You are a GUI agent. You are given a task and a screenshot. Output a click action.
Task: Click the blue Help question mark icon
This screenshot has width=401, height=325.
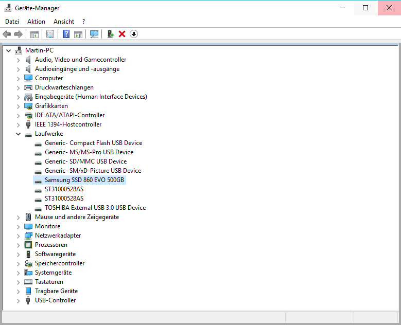pyautogui.click(x=66, y=34)
